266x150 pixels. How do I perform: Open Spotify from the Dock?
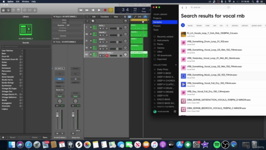[217, 145]
